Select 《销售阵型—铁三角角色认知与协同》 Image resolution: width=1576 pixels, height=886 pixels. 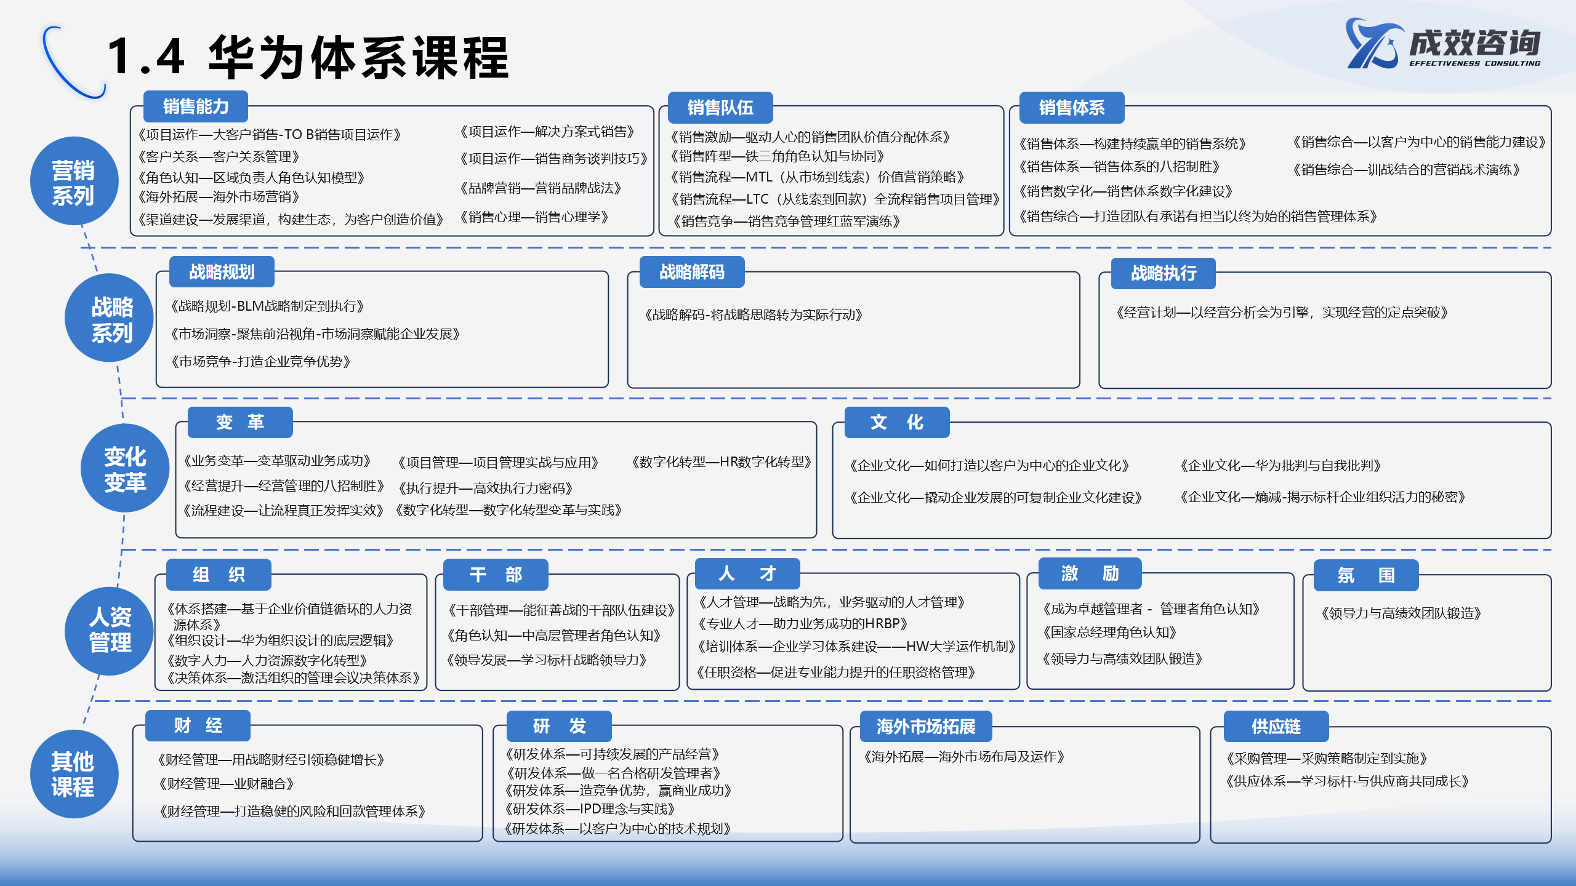[778, 156]
